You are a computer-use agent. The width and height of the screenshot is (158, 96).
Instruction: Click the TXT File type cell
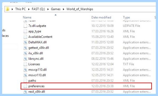point(129,64)
